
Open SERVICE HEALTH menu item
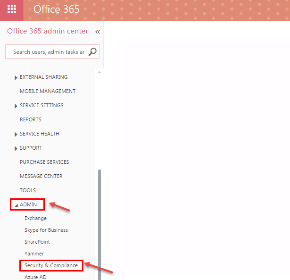pyautogui.click(x=40, y=134)
